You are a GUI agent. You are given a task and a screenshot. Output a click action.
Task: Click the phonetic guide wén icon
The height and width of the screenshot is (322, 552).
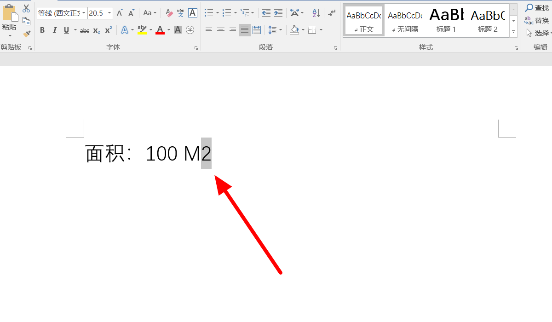pyautogui.click(x=180, y=13)
